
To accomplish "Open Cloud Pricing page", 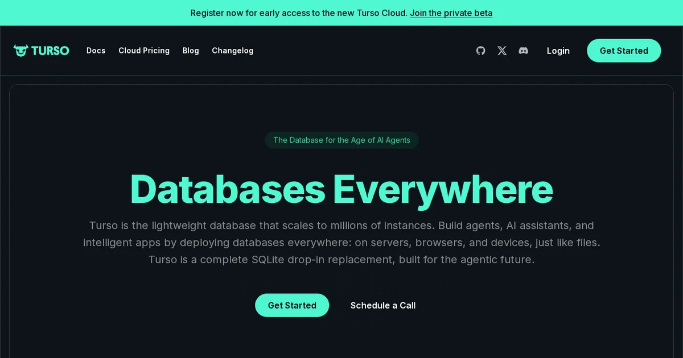I will point(144,51).
